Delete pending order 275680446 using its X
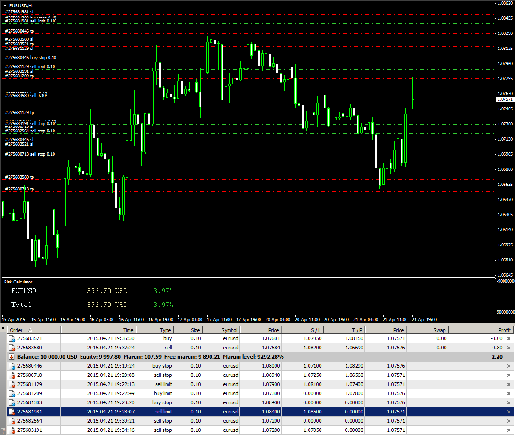Image resolution: width=515 pixels, height=435 pixels. coord(509,366)
